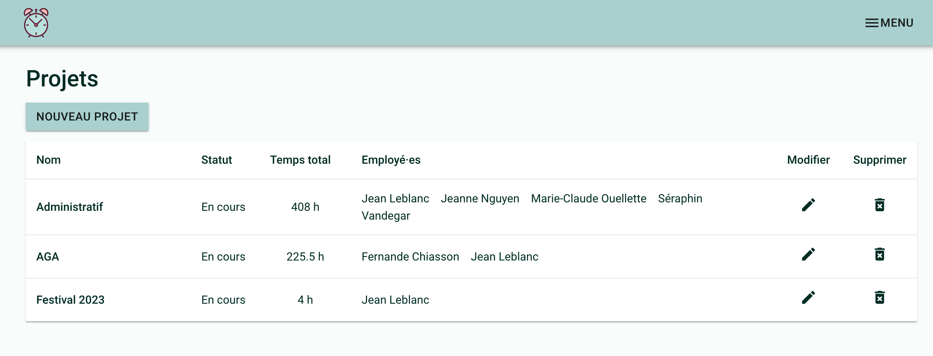933x356 pixels.
Task: Click the Employé·es column header
Action: (x=391, y=159)
